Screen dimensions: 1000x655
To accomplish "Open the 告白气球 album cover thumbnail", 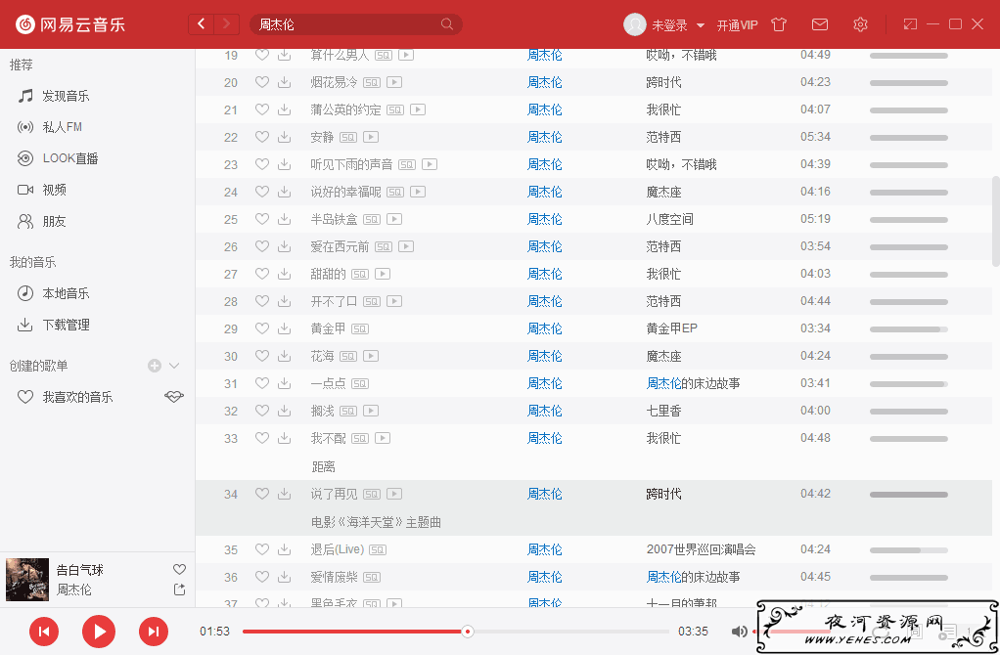I will tap(27, 580).
